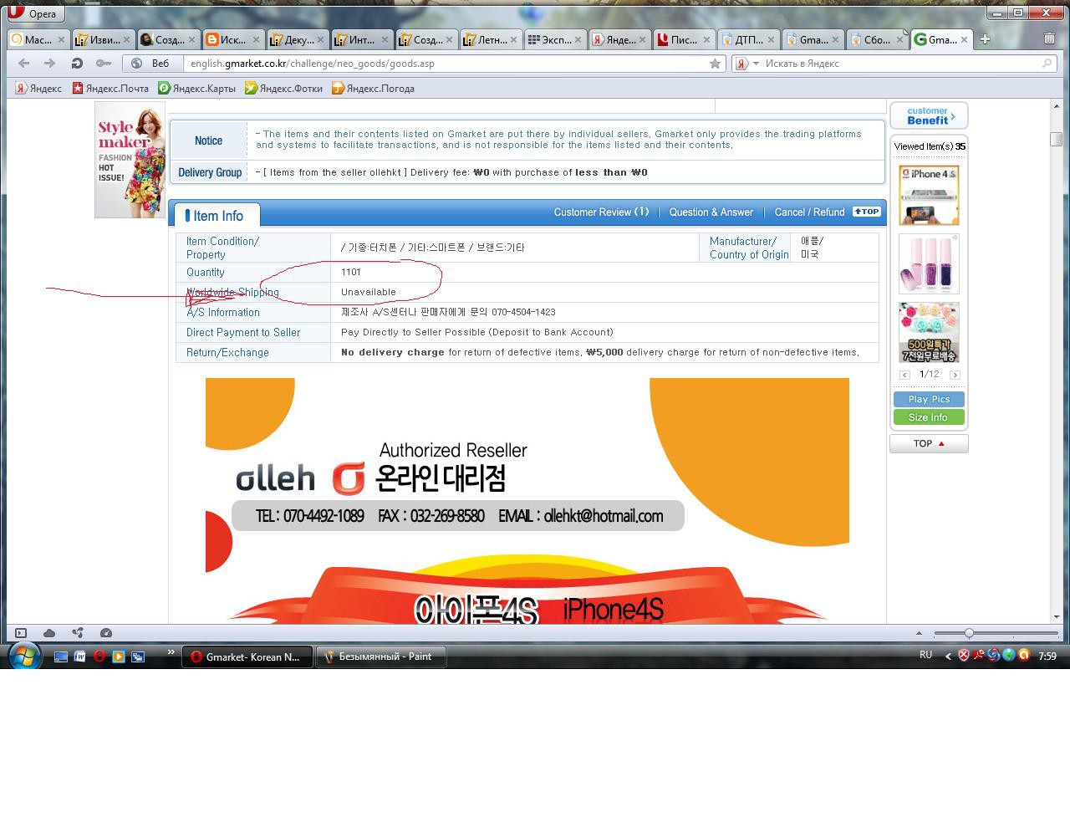Click the search magnifier icon
This screenshot has width=1070, height=838.
click(1047, 64)
